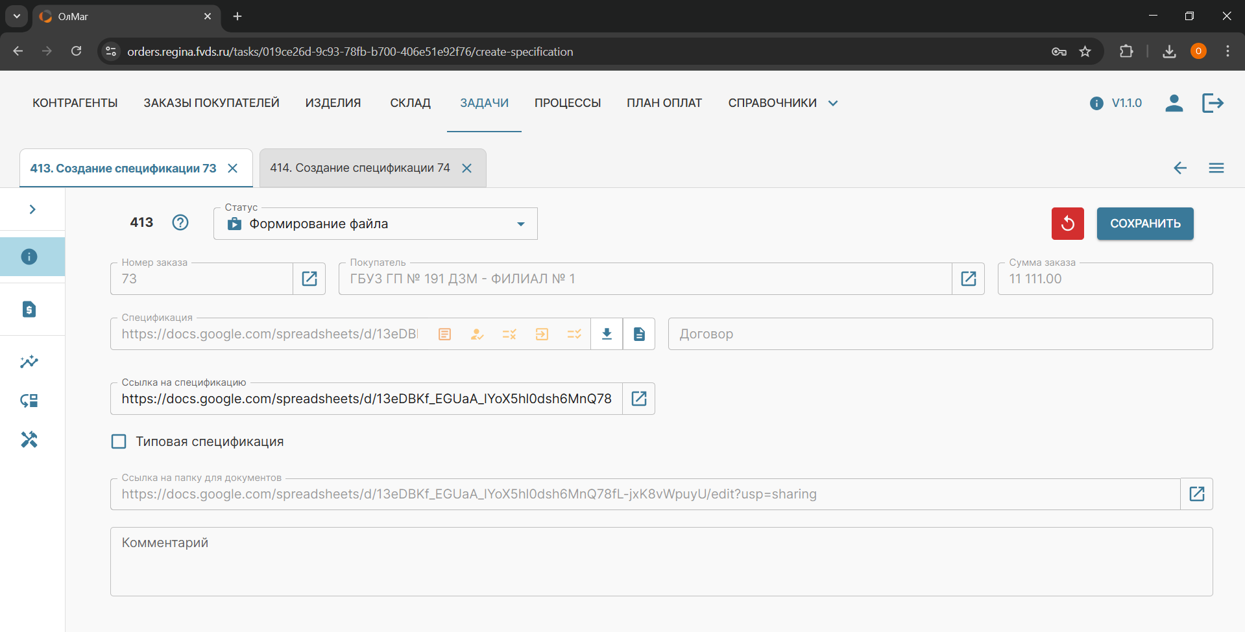Enable the Типовая спецификация checkbox
1245x632 pixels.
tap(119, 441)
